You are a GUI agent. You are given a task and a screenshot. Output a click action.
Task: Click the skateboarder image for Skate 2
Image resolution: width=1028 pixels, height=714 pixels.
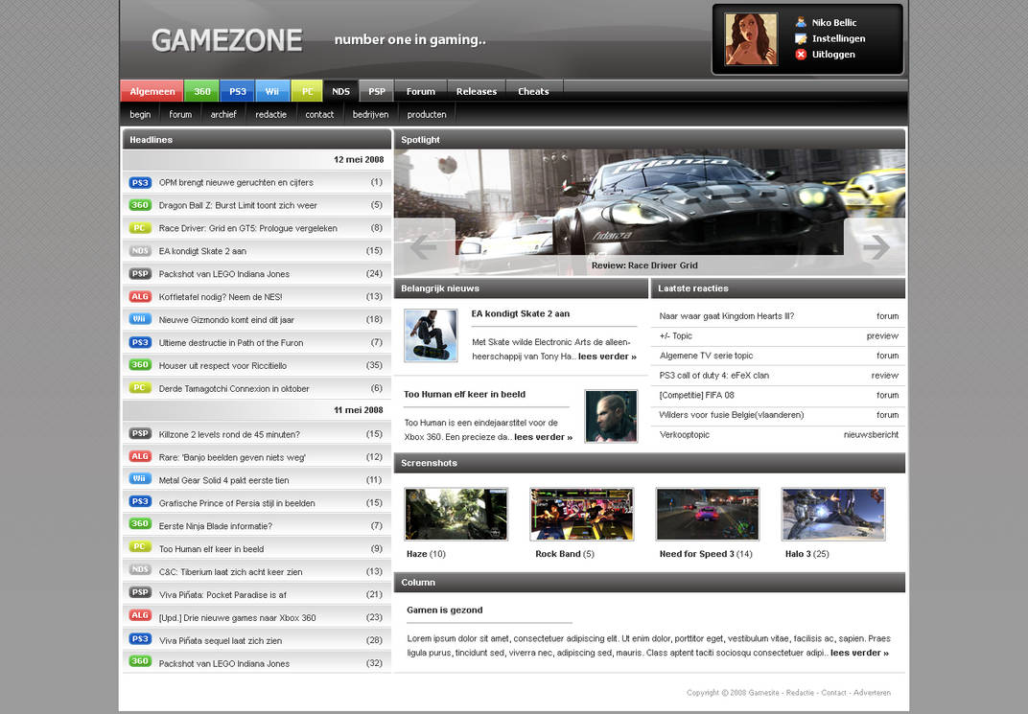431,335
